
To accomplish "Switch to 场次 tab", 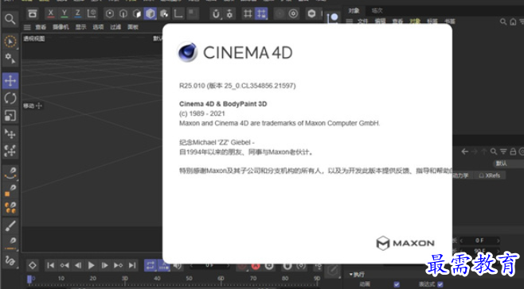I will (377, 10).
